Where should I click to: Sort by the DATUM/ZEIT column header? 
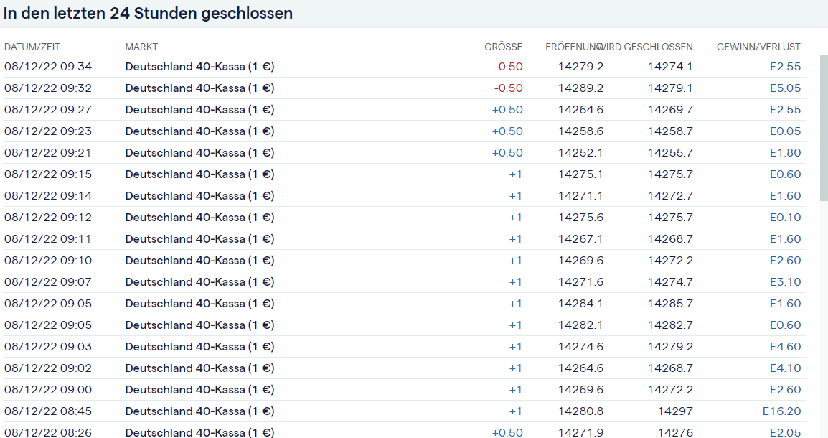pyautogui.click(x=32, y=47)
